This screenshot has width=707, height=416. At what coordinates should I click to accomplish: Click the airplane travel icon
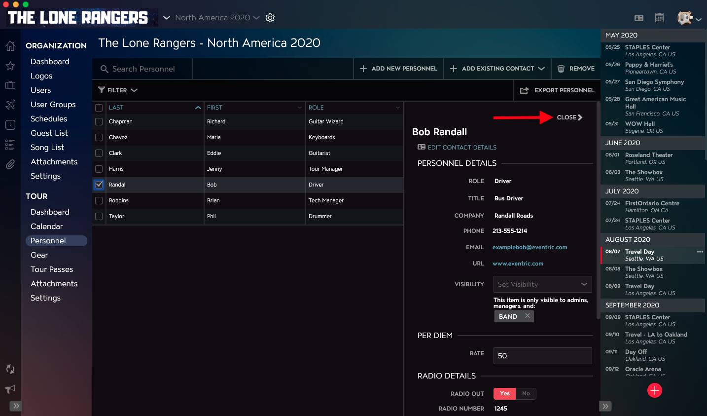[x=10, y=105]
